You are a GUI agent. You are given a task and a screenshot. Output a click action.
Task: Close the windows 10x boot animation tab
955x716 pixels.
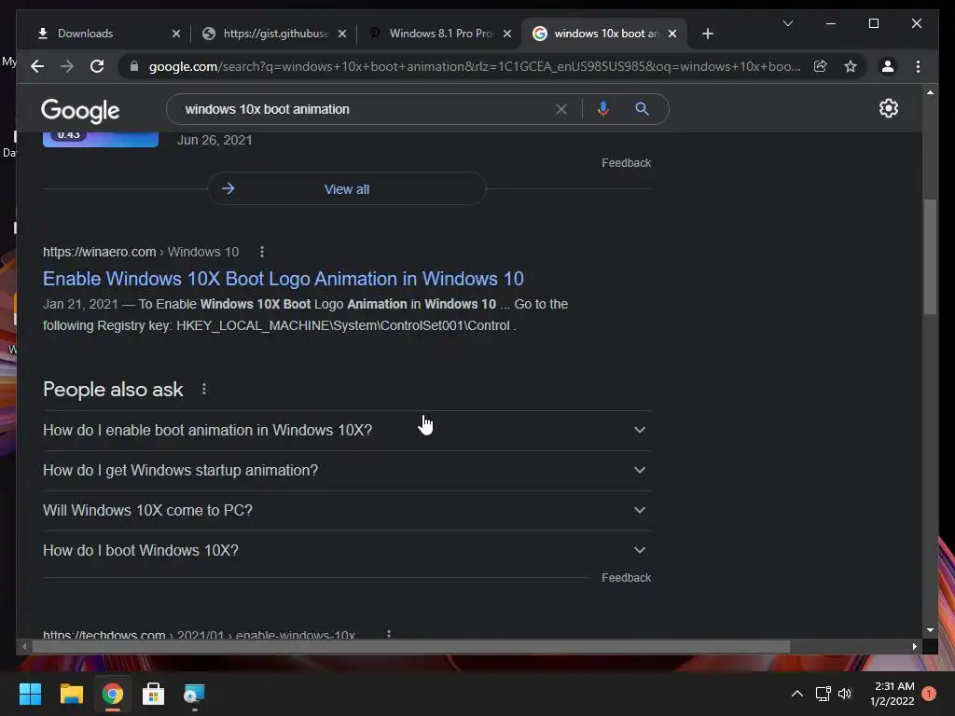pos(672,34)
